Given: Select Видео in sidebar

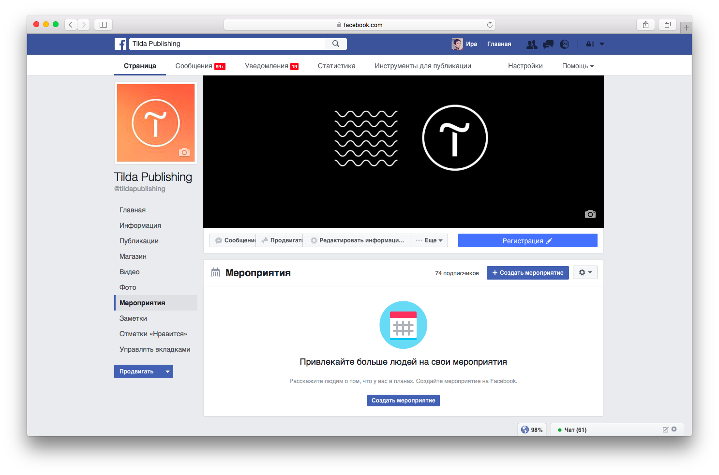Looking at the screenshot, I should click(129, 272).
